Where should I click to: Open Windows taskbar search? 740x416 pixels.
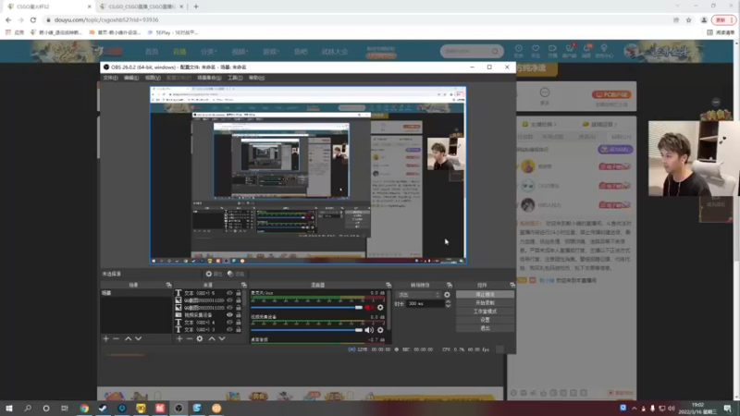[x=28, y=408]
